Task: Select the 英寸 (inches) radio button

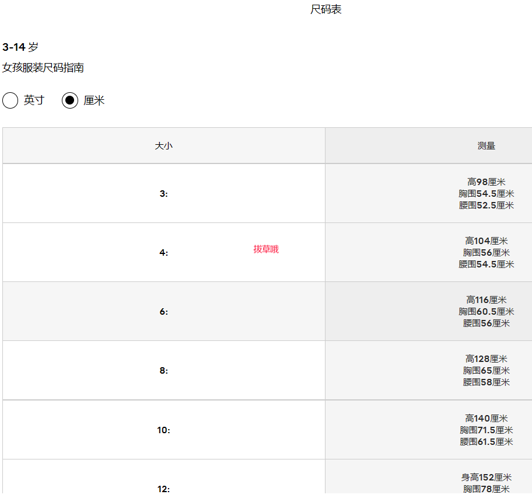Action: [10, 100]
